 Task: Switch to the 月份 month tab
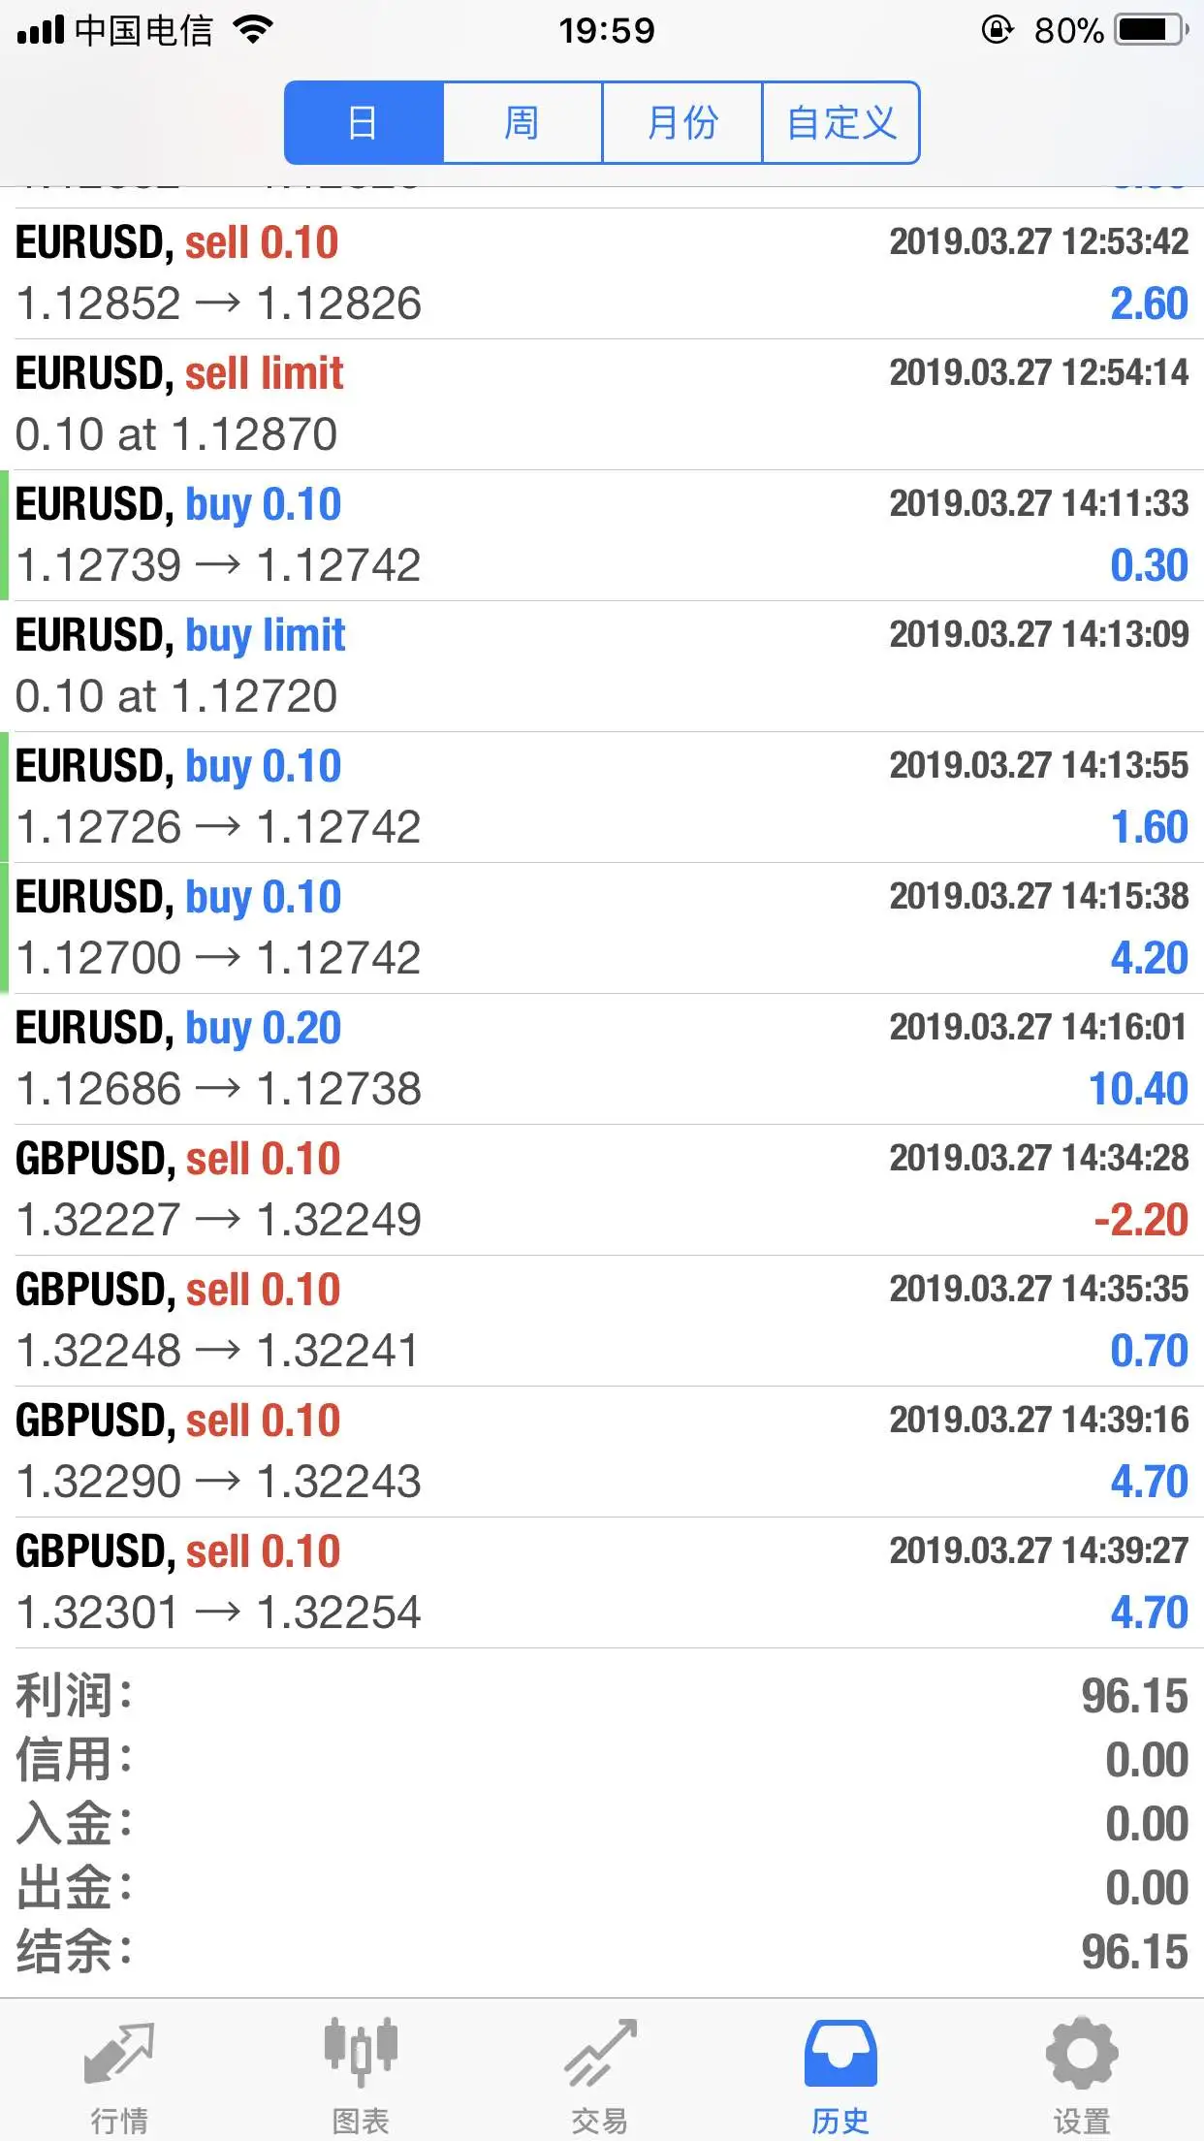click(x=682, y=123)
